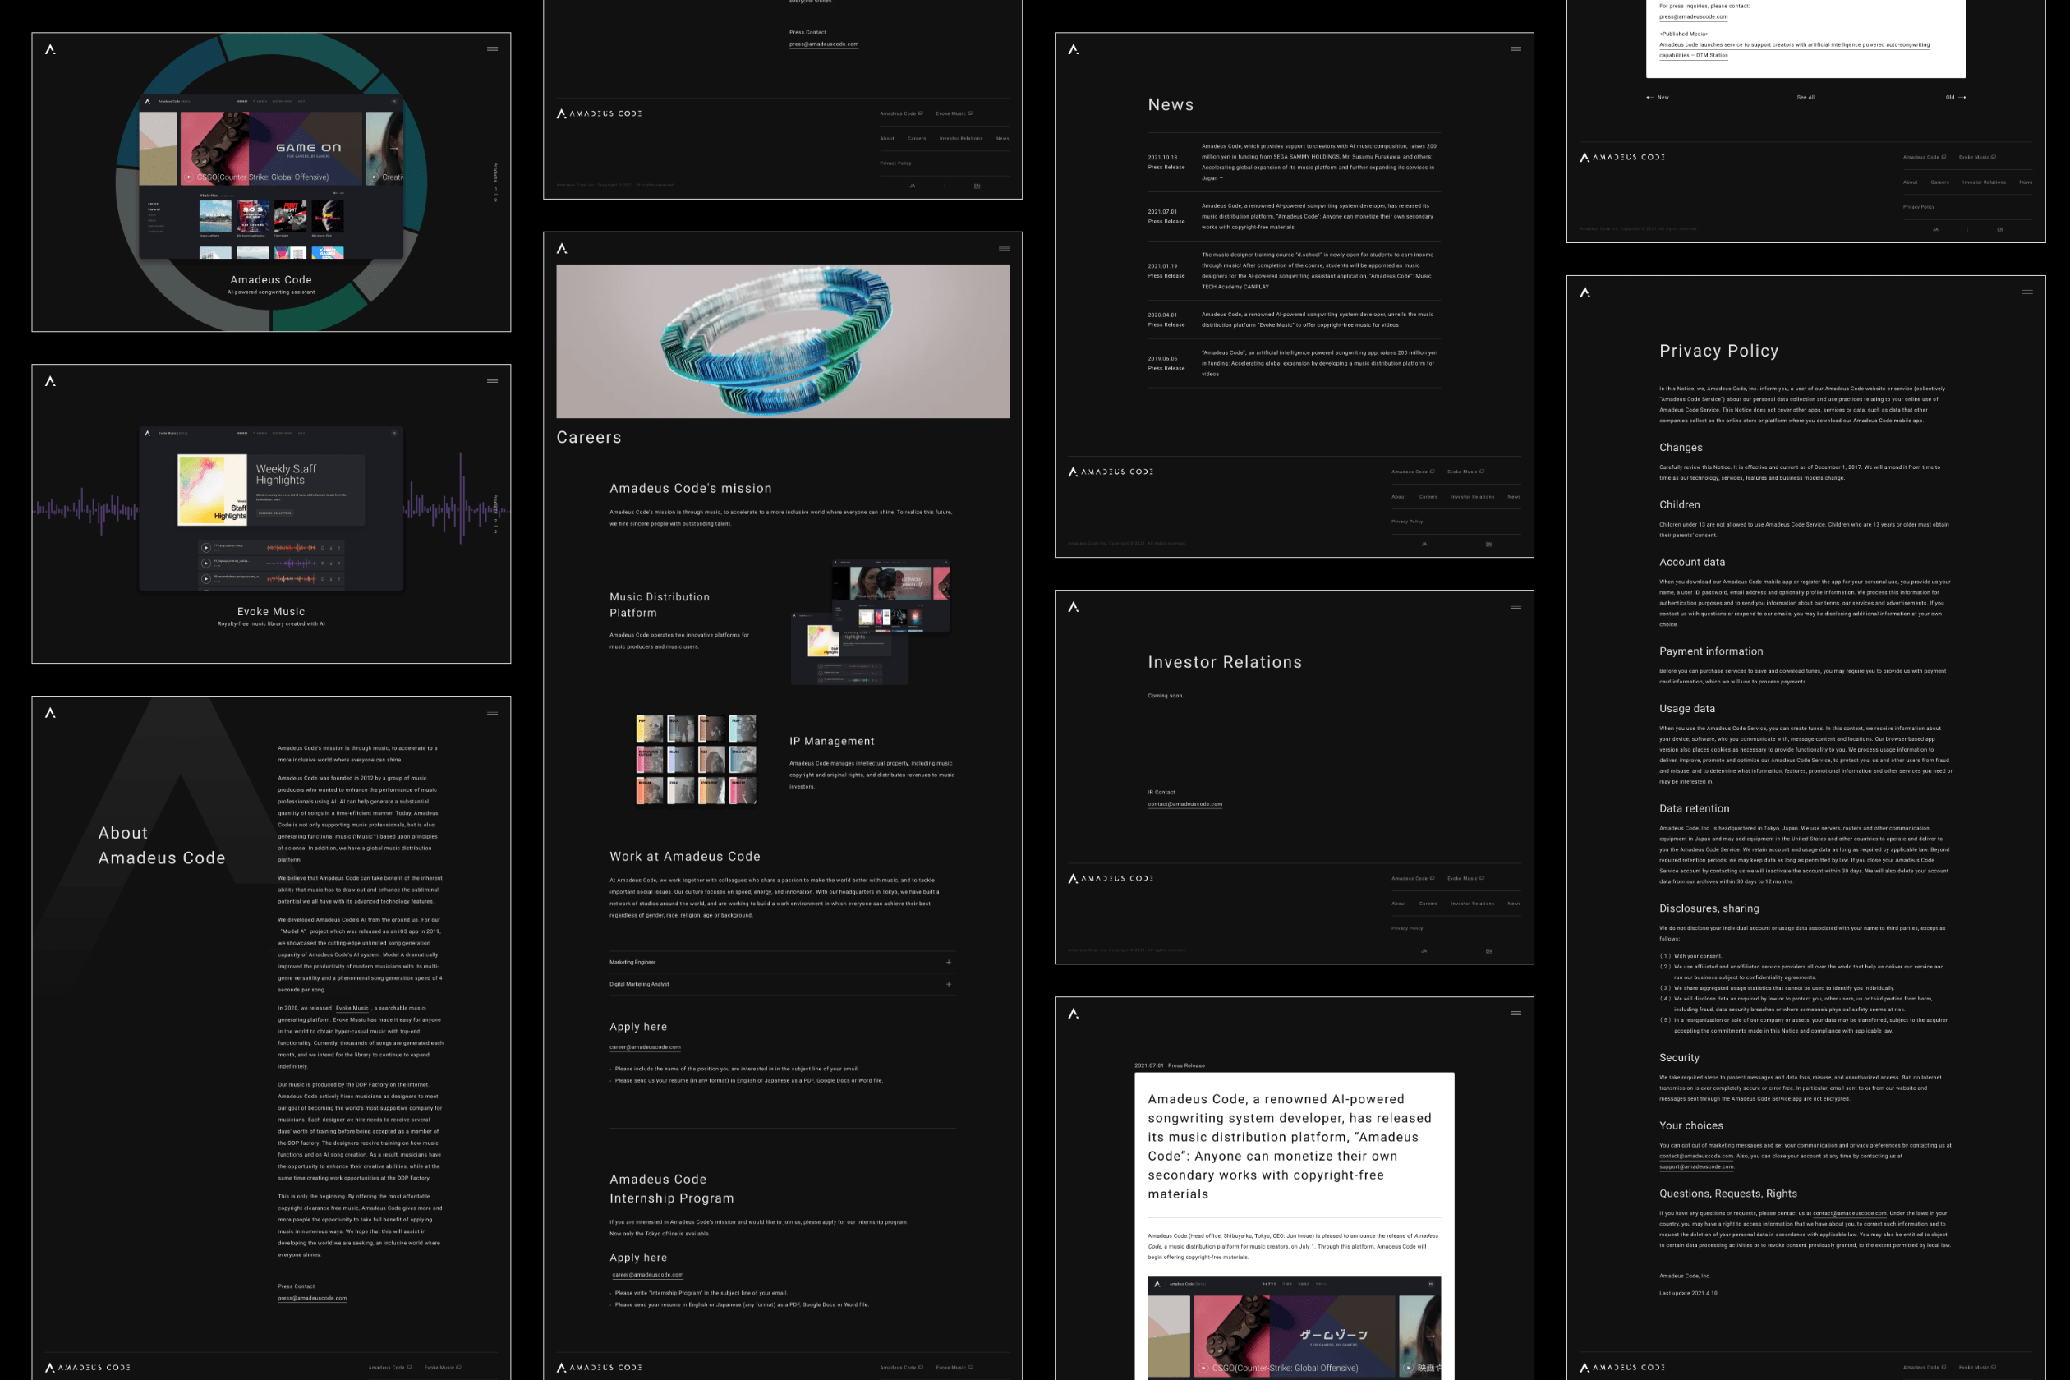This screenshot has height=1380, width=2070.
Task: Click the Weekly Staff Highlights cover thumbnail
Action: click(x=212, y=490)
